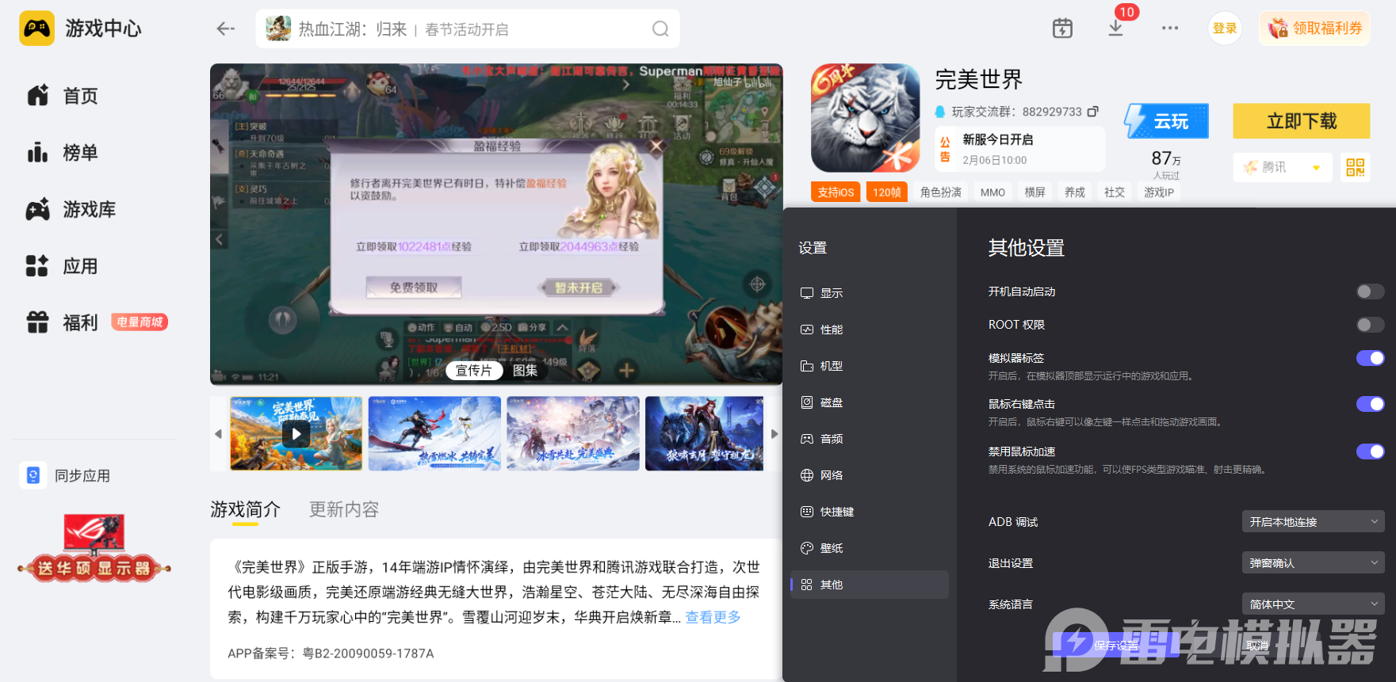
Task: Open the three-dot more menu
Action: 1170,29
